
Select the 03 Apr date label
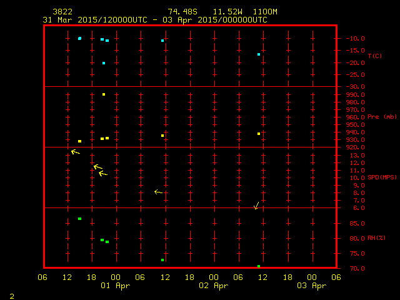(x=311, y=286)
